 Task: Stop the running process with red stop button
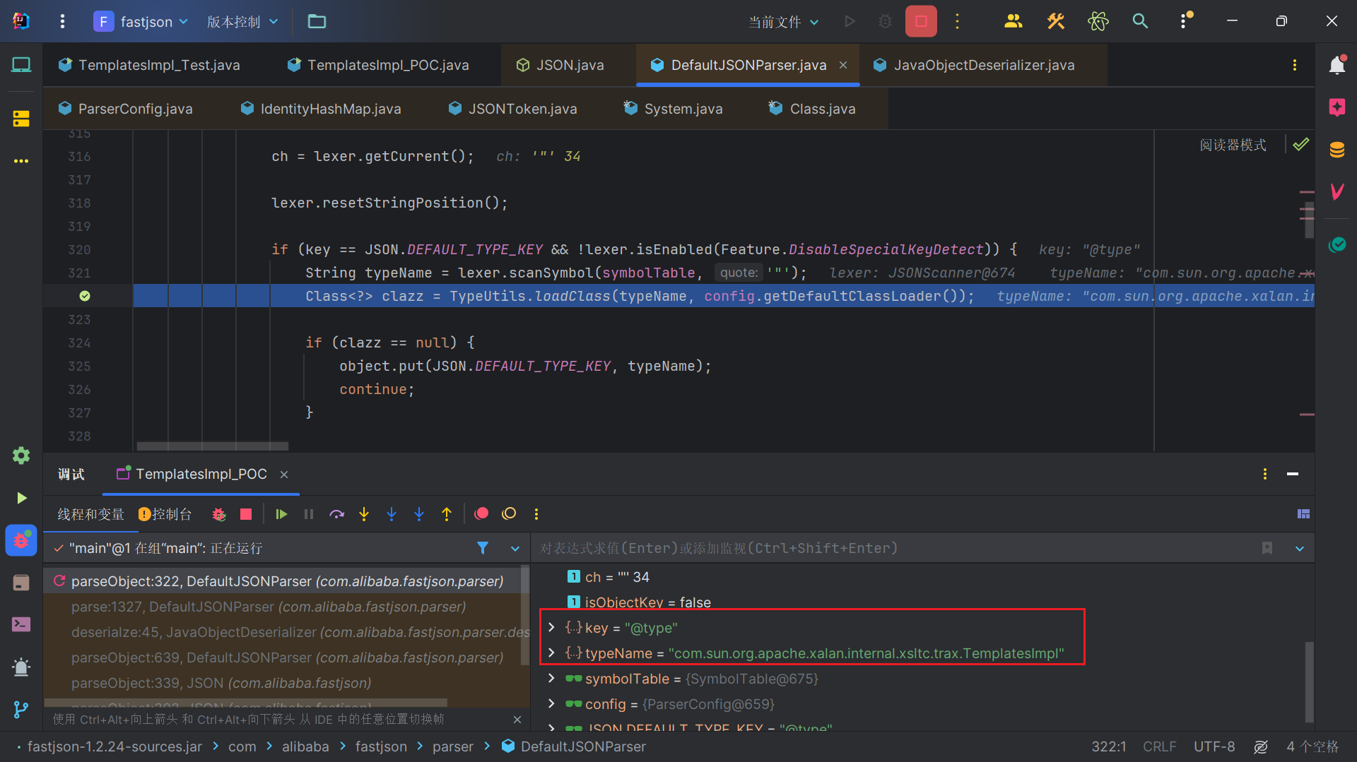921,21
